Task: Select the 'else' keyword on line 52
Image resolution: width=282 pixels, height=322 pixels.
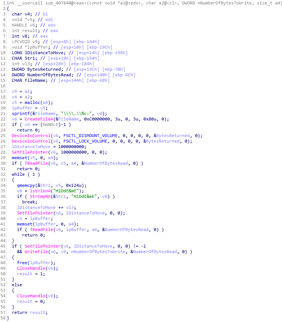Action: click(x=17, y=285)
